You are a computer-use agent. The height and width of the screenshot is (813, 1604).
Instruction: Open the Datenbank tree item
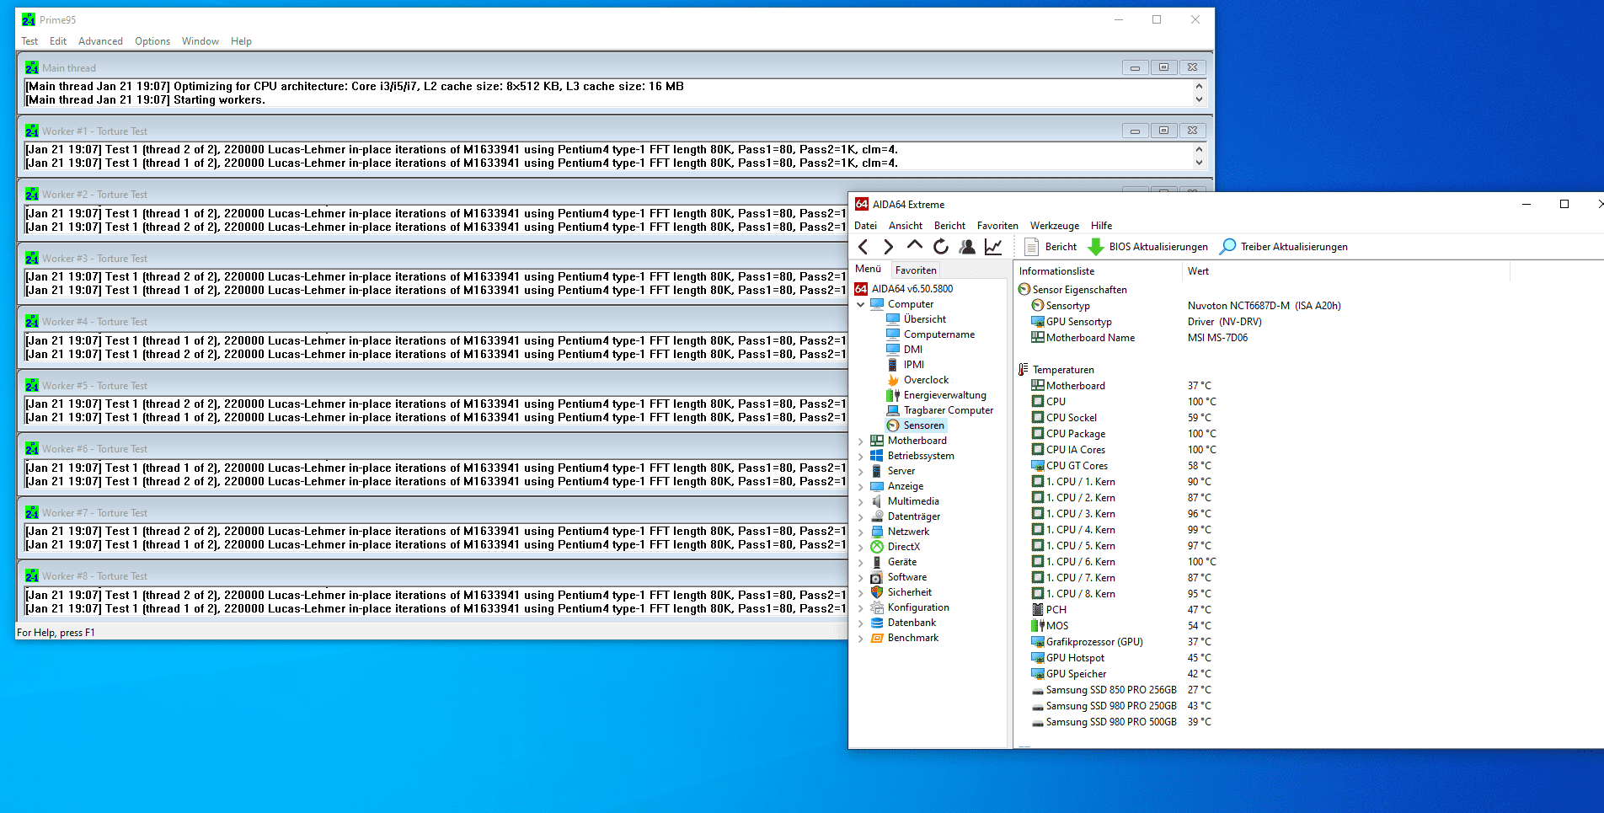(912, 623)
